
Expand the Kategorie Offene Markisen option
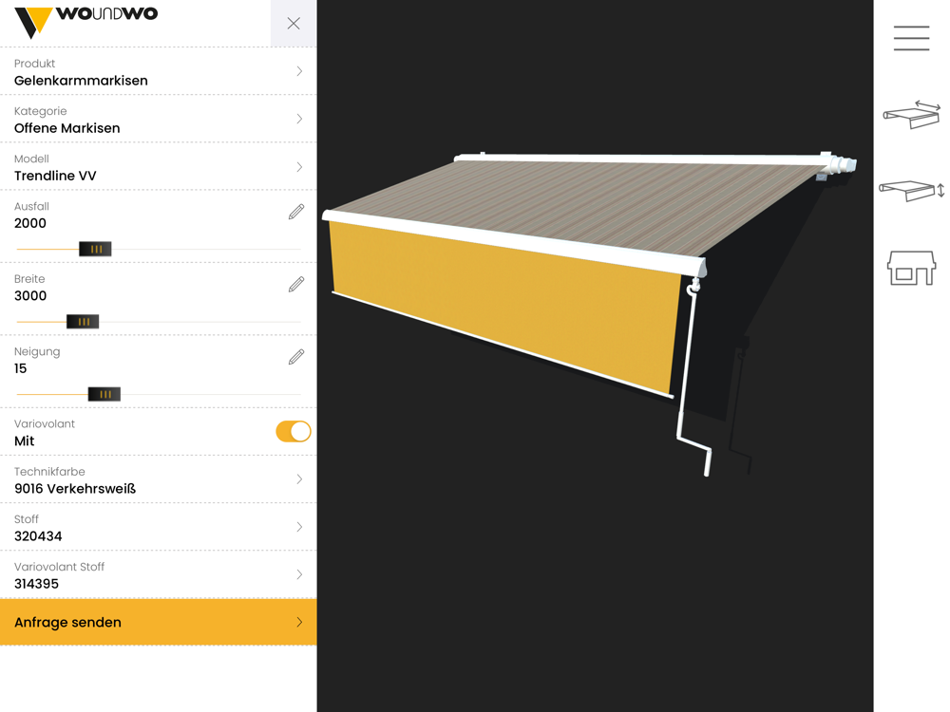[x=158, y=120]
